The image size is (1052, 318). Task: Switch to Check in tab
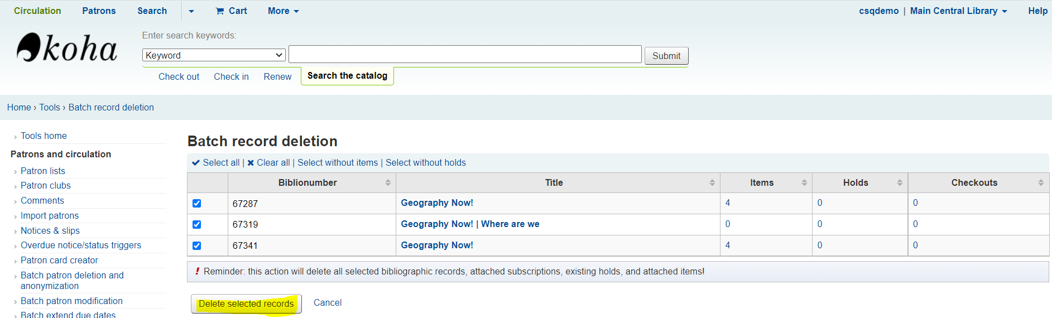pos(231,76)
